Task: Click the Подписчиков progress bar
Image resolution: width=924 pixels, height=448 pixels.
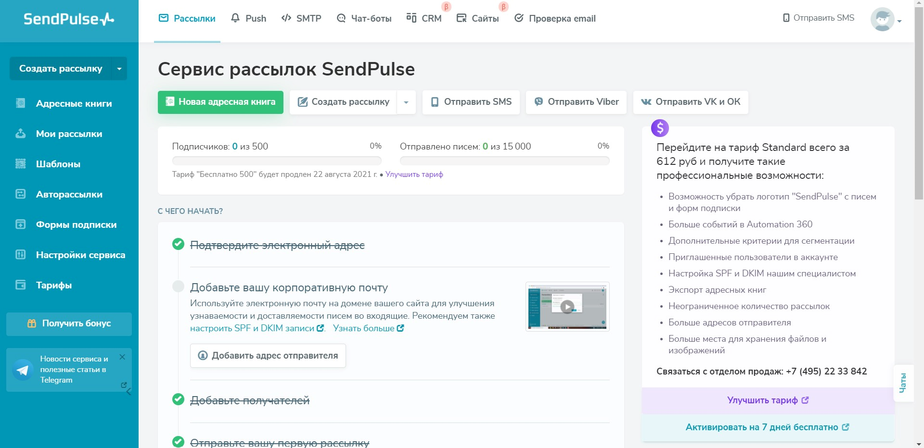Action: (277, 161)
